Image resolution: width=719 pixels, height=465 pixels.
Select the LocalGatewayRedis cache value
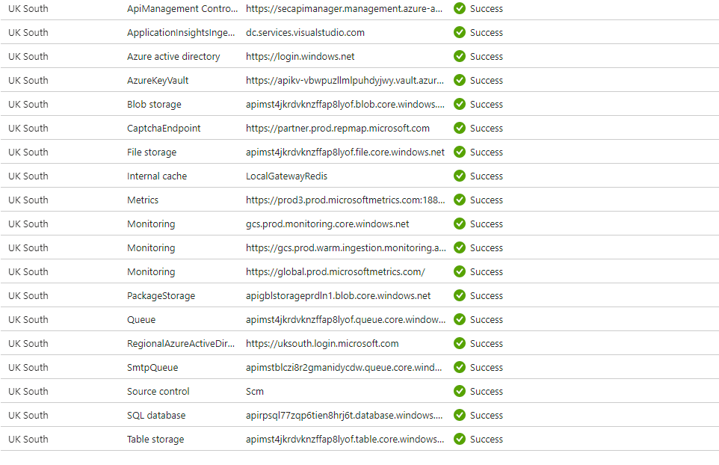[286, 176]
